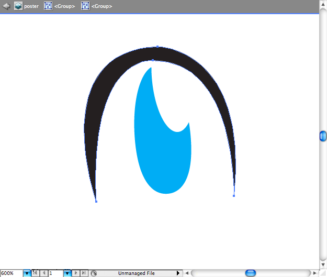Go to the first artboard button
The width and height of the screenshot is (327, 277).
(36, 273)
